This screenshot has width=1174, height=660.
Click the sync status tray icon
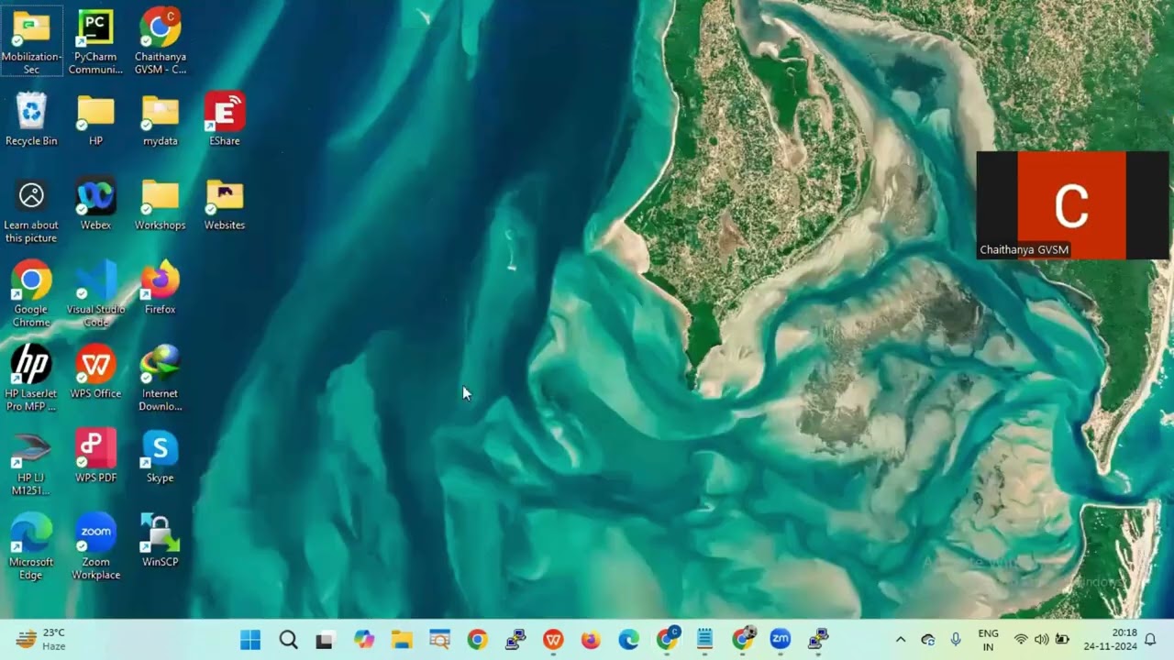(x=928, y=640)
